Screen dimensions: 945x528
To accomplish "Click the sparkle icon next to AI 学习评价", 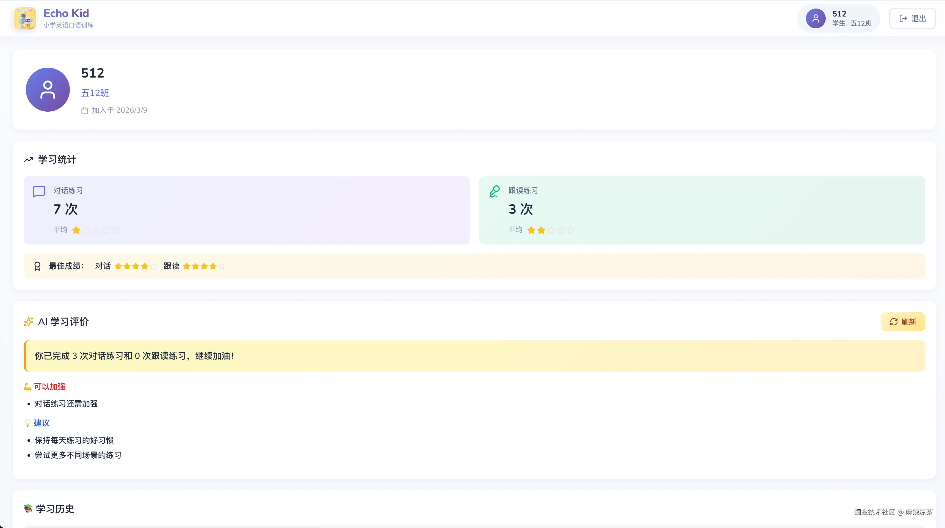I will pyautogui.click(x=29, y=322).
